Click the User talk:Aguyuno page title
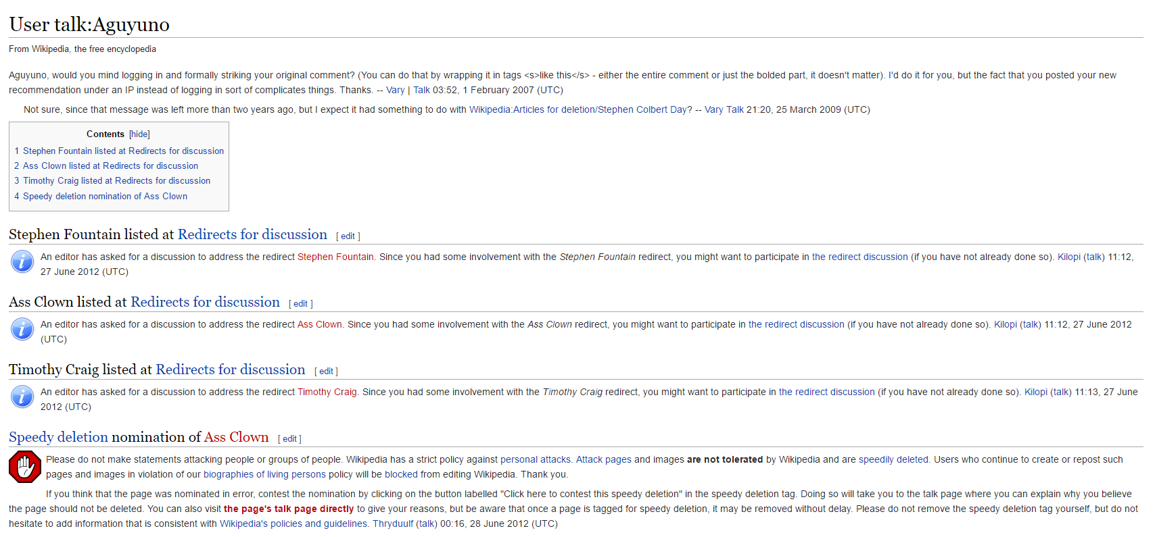Viewport: 1157px width, 537px height. point(89,24)
